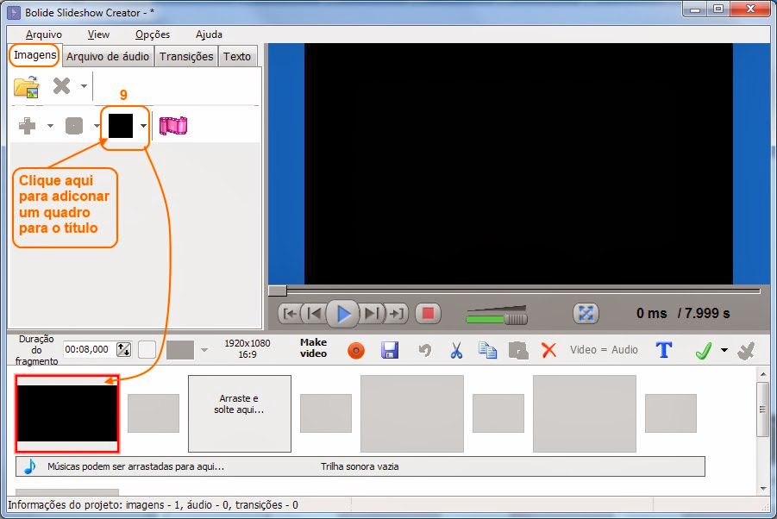Viewport: 777px width, 519px height.
Task: Click the Músicas podem ser arrastadas text
Action: coord(135,466)
